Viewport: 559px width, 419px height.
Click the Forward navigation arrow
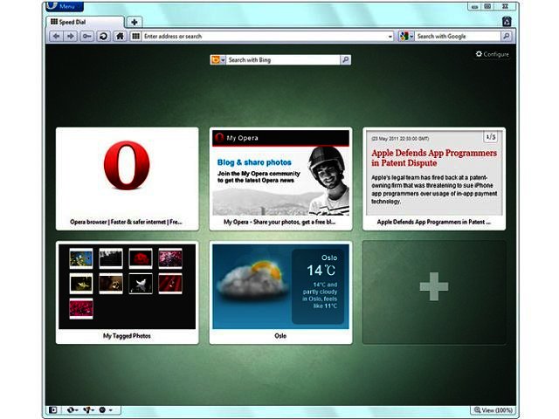[x=71, y=37]
